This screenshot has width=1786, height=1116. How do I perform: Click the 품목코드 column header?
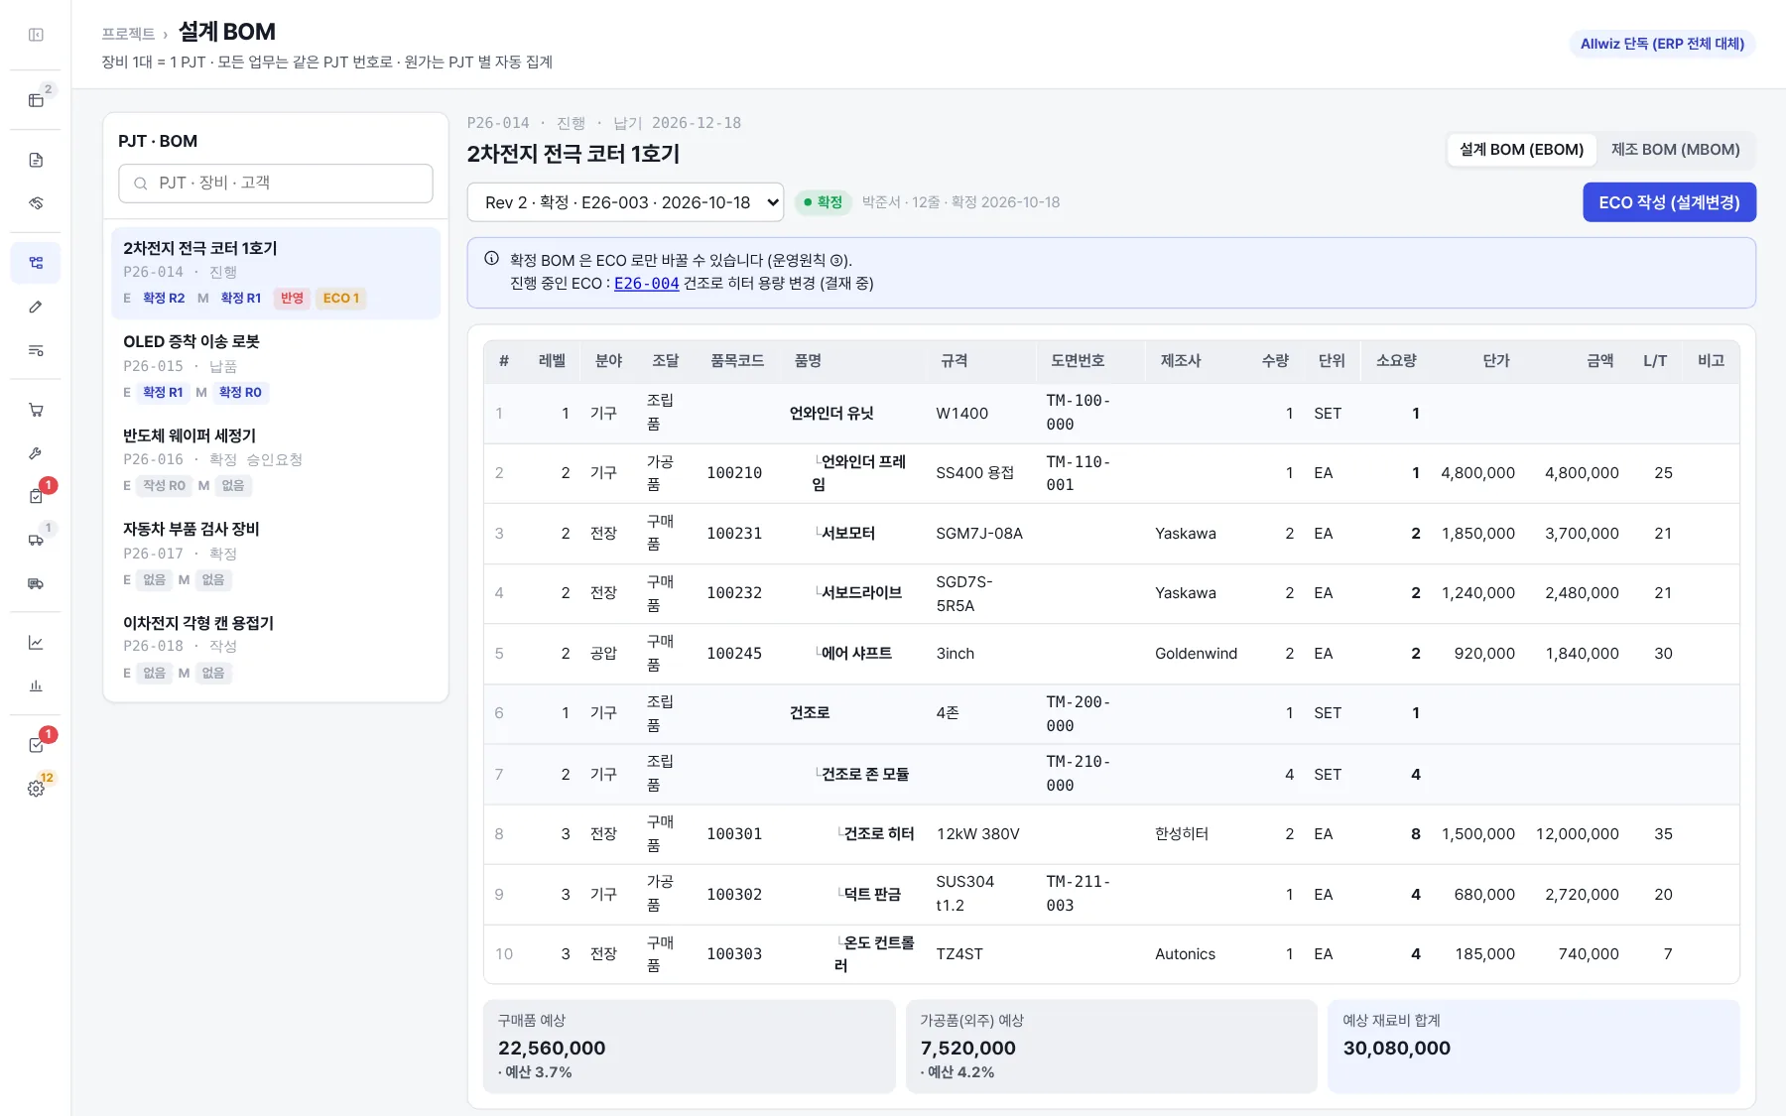737,361
